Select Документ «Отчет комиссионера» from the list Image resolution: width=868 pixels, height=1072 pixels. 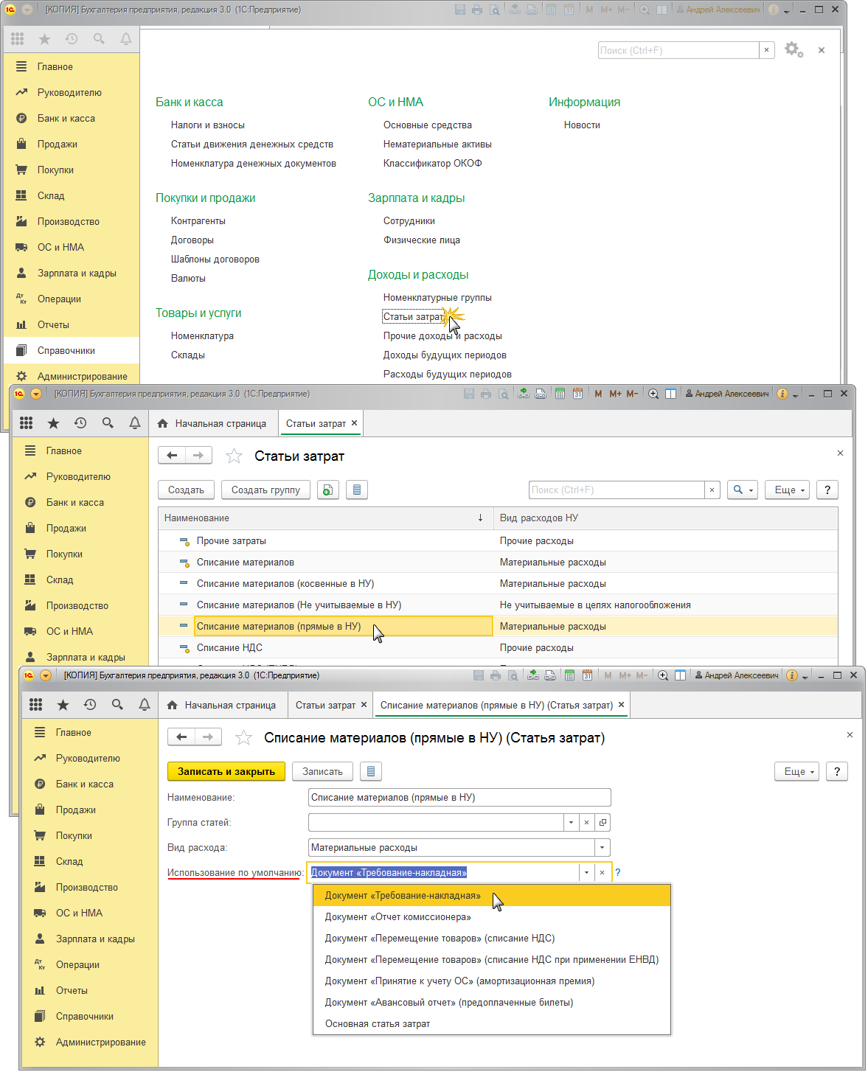pos(397,917)
